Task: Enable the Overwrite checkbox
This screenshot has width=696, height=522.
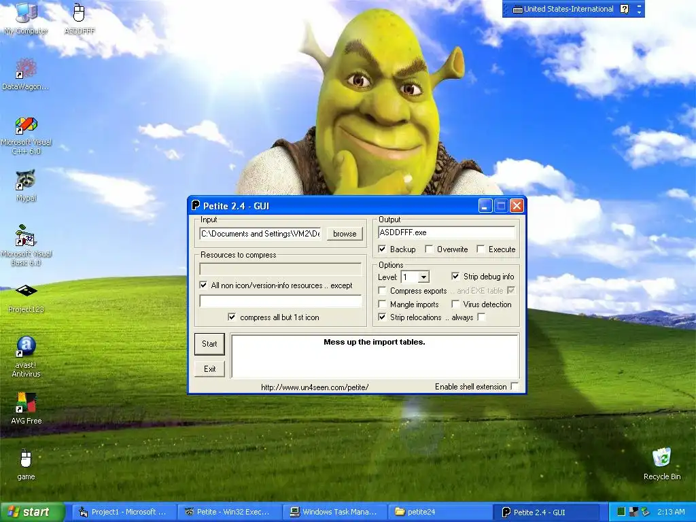Action: coord(429,249)
